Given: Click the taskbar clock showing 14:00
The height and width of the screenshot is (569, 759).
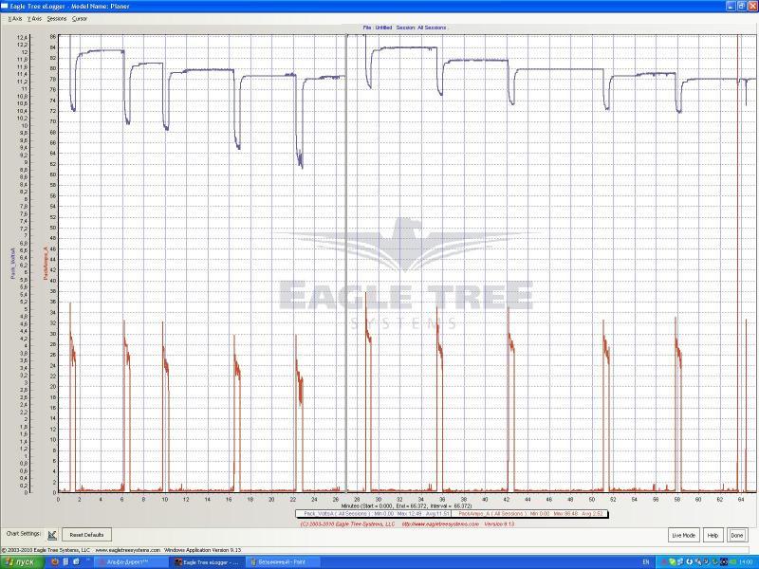Looking at the screenshot, I should [745, 562].
